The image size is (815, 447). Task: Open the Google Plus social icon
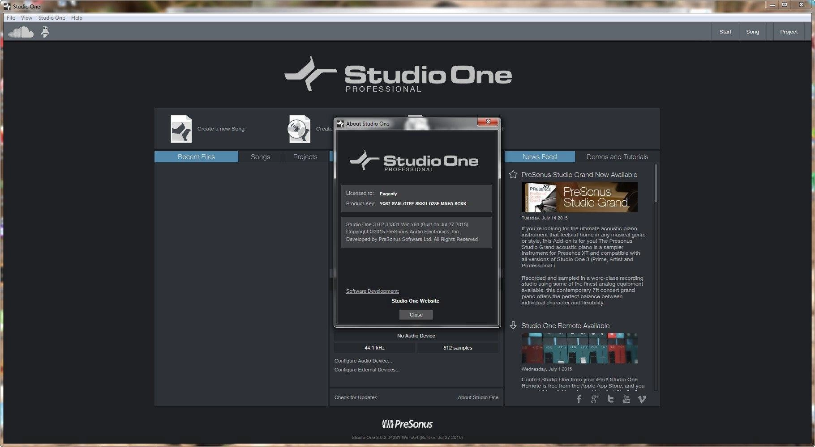pos(595,399)
